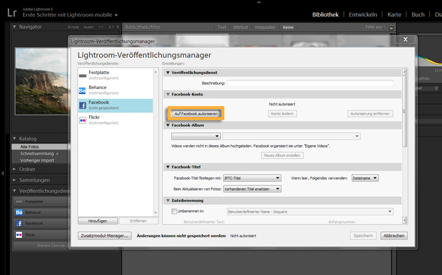The image size is (442, 275).
Task: Switch to the Entwickeln module
Action: point(363,15)
